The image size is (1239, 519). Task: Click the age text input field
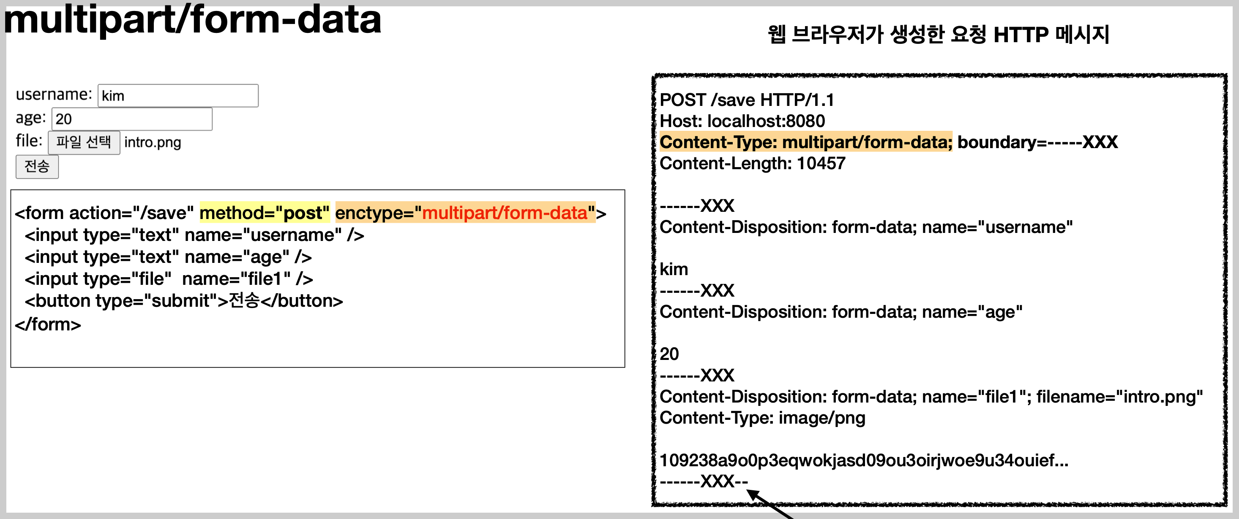[131, 119]
